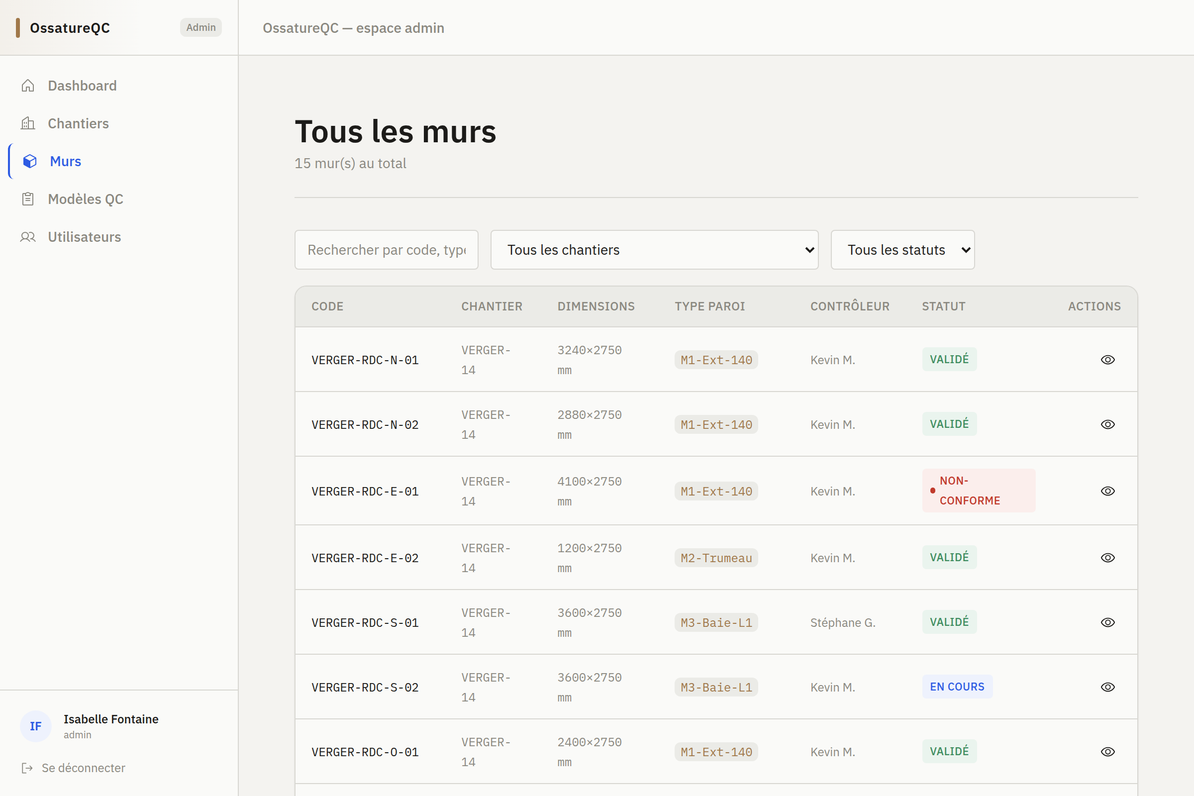Screen dimensions: 1194x796
Task: View wall VERGER-RDC-S-01 via eye icon
Action: point(1108,622)
